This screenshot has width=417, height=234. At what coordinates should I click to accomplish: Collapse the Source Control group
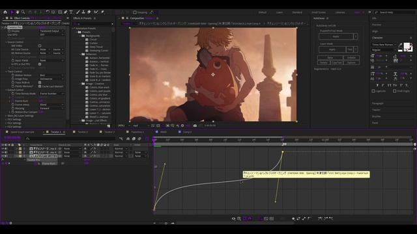(6, 42)
